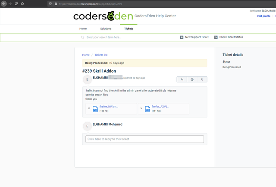The height and width of the screenshot is (187, 276).
Task: Click the (135 KB) file size text
Action: click(x=104, y=111)
